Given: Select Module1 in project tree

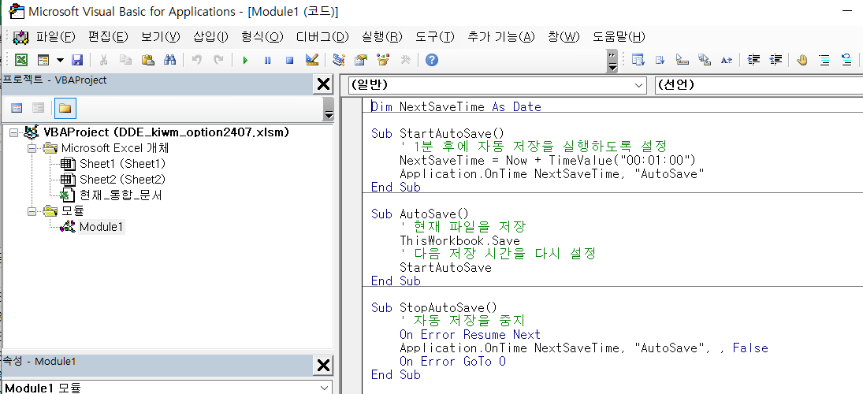Looking at the screenshot, I should click(101, 227).
